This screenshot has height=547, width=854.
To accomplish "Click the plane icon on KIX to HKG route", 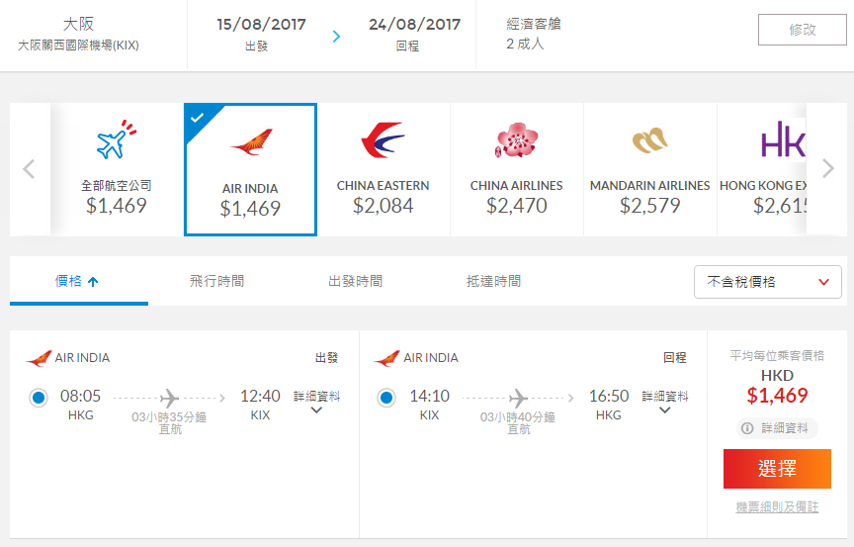I will pyautogui.click(x=518, y=399).
